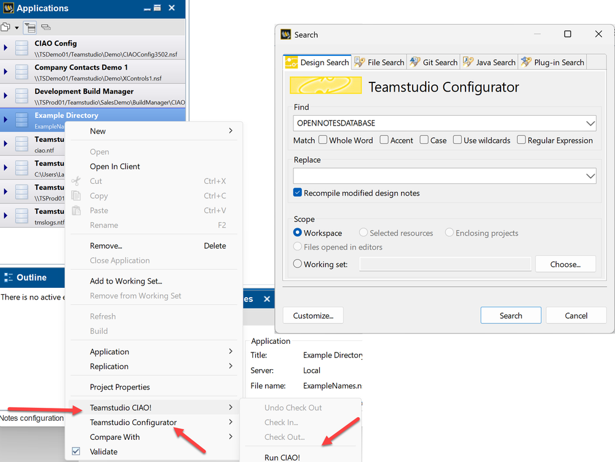
Task: Toggle the tree view icon in the Applications toolbar
Action: tap(30, 27)
